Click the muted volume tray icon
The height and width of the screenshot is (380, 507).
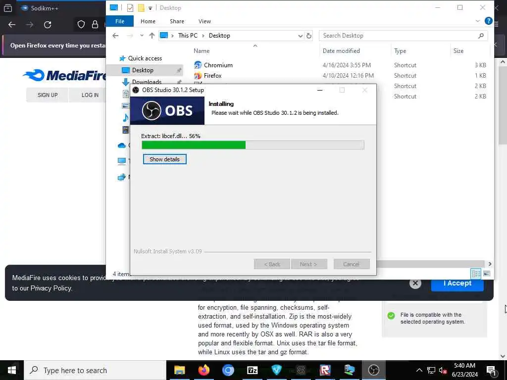tap(443, 370)
